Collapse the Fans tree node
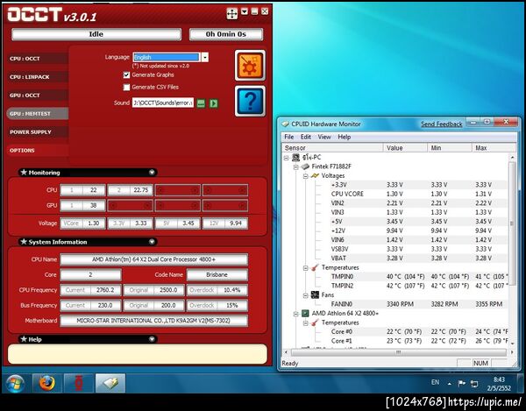This screenshot has height=411, width=526. pos(306,295)
